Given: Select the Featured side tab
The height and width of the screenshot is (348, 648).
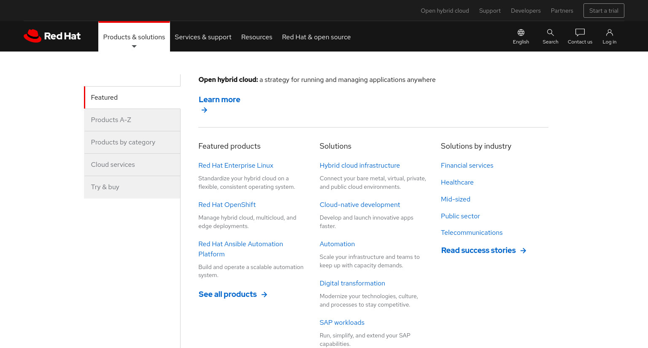Looking at the screenshot, I should click(132, 98).
